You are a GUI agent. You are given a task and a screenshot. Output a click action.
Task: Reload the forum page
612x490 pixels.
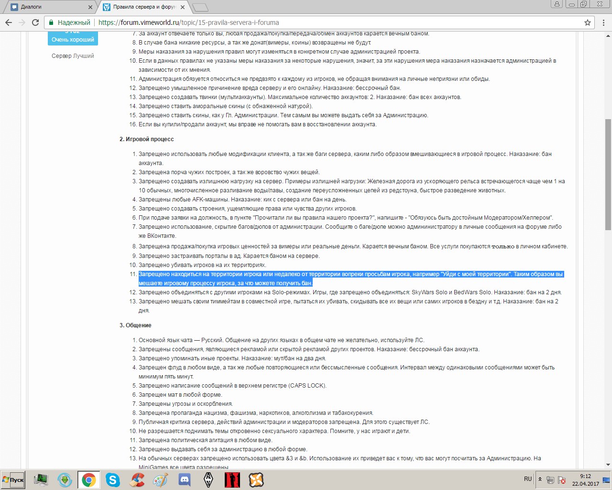[35, 22]
